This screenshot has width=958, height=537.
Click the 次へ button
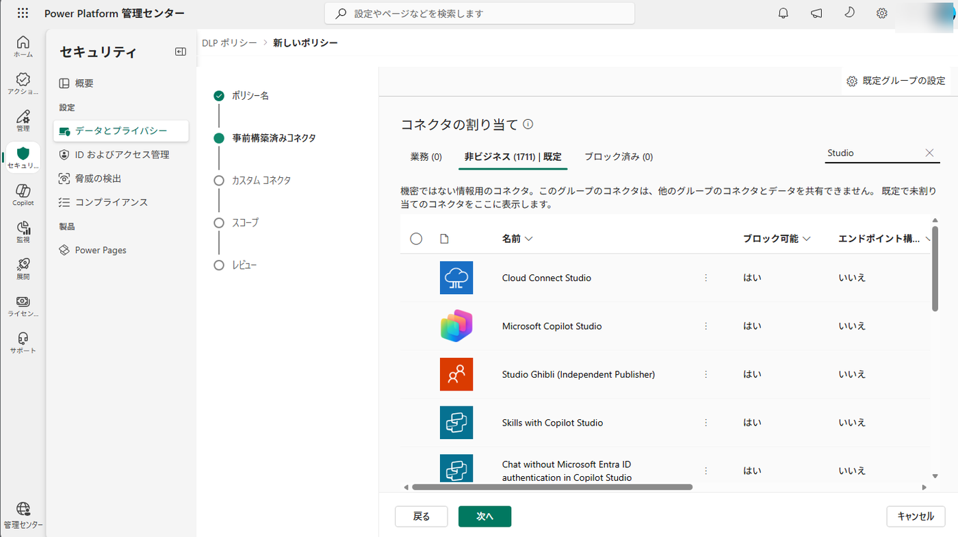(484, 516)
